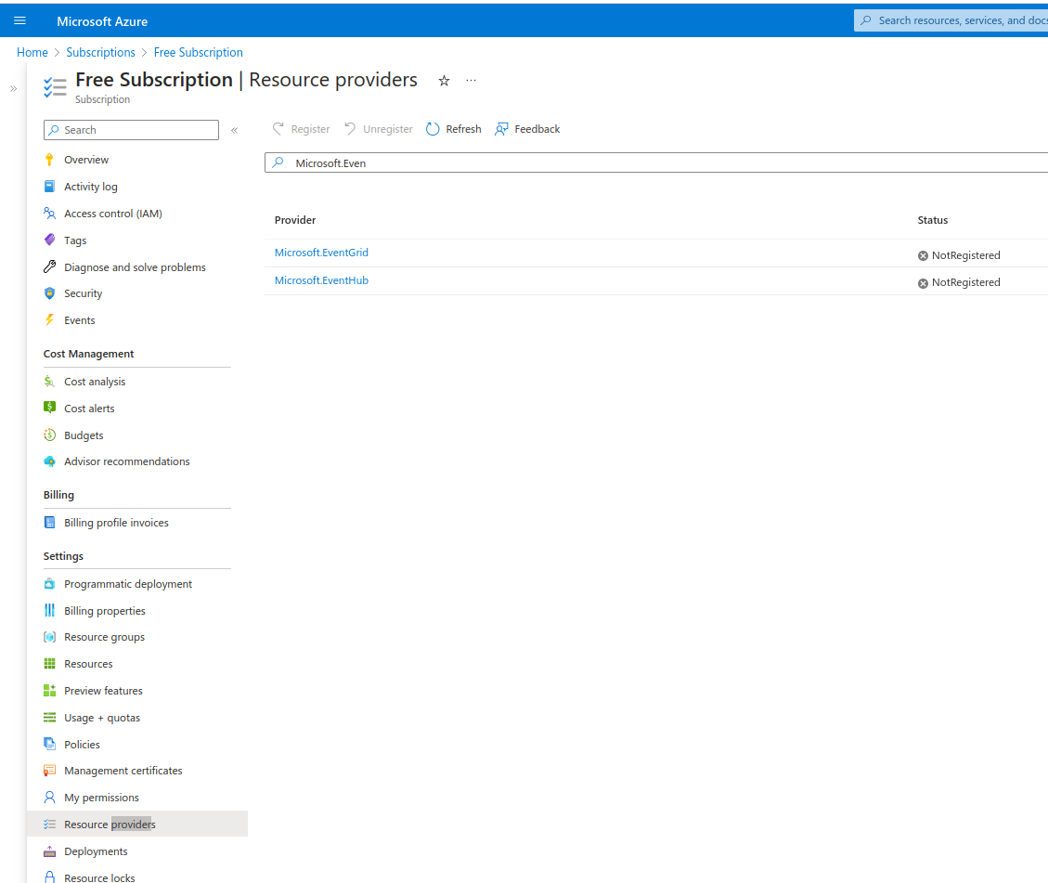Click the Programmatic deployment icon
1048x883 pixels.
tap(49, 583)
